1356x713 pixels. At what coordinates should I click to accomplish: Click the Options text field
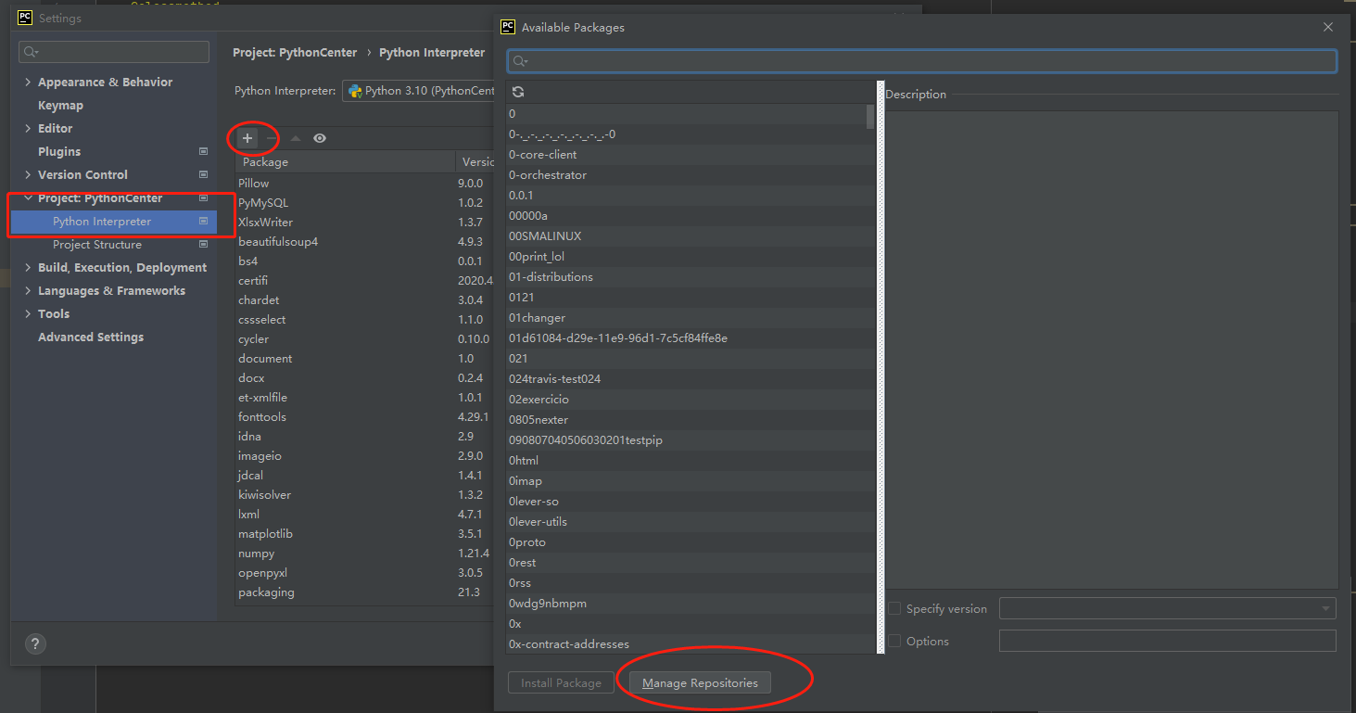click(x=1168, y=641)
